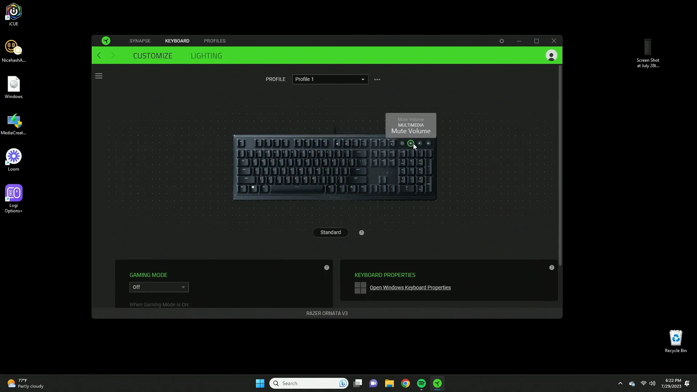
Task: Open taskbar volume control
Action: (x=652, y=384)
